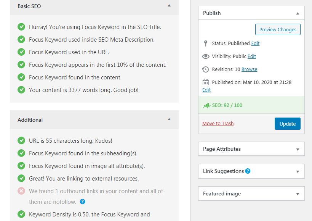Image resolution: width=312 pixels, height=221 pixels.
Task: Click the status pin icon in Publish panel
Action: pos(206,43)
